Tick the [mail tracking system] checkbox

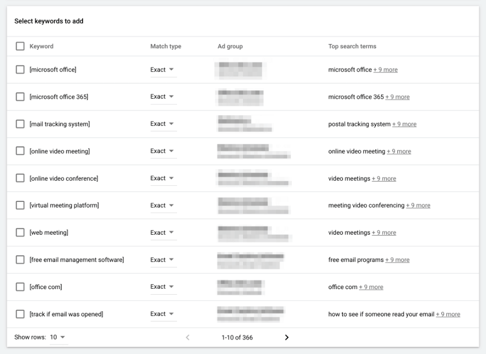(20, 124)
